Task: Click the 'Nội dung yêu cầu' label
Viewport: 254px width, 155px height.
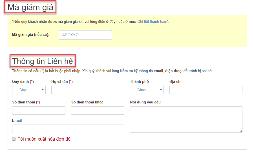Action: [x=145, y=102]
